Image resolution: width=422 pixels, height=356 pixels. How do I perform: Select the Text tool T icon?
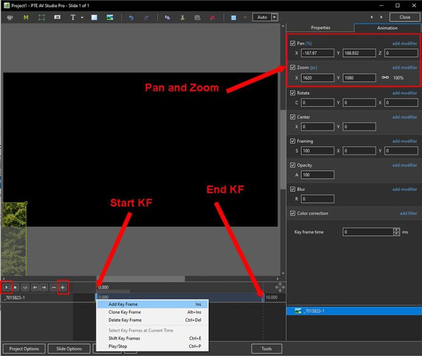pyautogui.click(x=73, y=18)
